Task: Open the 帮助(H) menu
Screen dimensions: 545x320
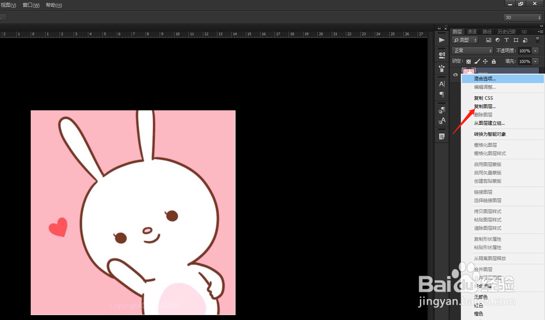Action: pyautogui.click(x=54, y=5)
